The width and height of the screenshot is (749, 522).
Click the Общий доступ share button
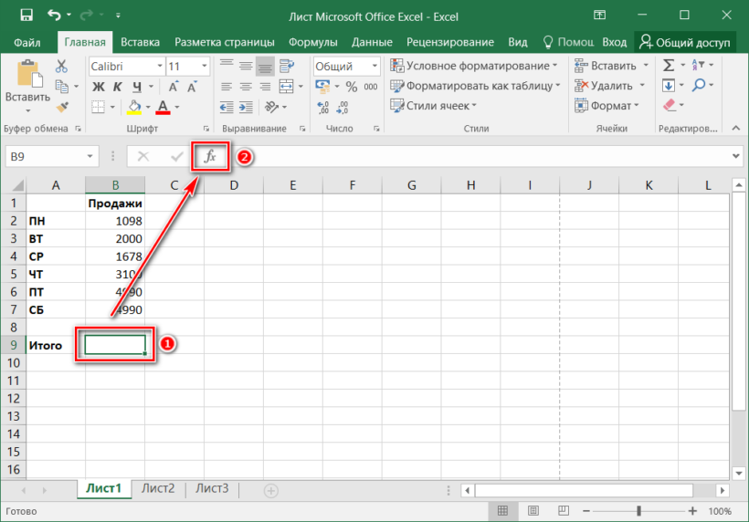(x=685, y=42)
